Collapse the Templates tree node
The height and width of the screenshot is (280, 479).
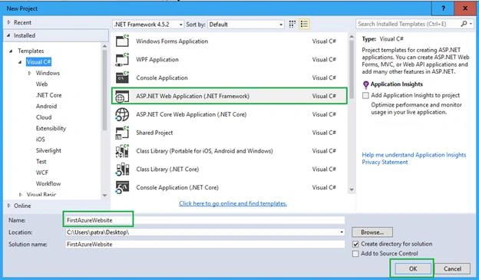click(x=11, y=51)
